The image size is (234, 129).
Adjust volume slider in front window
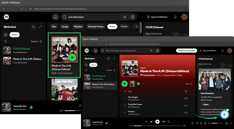pyautogui.click(x=217, y=123)
